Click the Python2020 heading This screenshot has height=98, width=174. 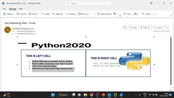[x=61, y=45]
